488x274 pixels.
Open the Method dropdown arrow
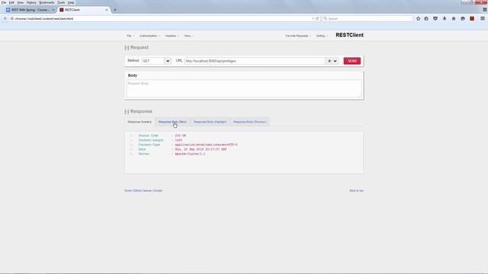[x=168, y=61]
